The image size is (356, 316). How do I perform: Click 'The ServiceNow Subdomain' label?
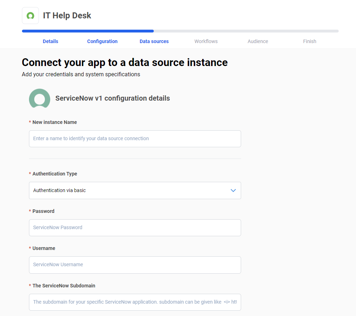tap(64, 286)
